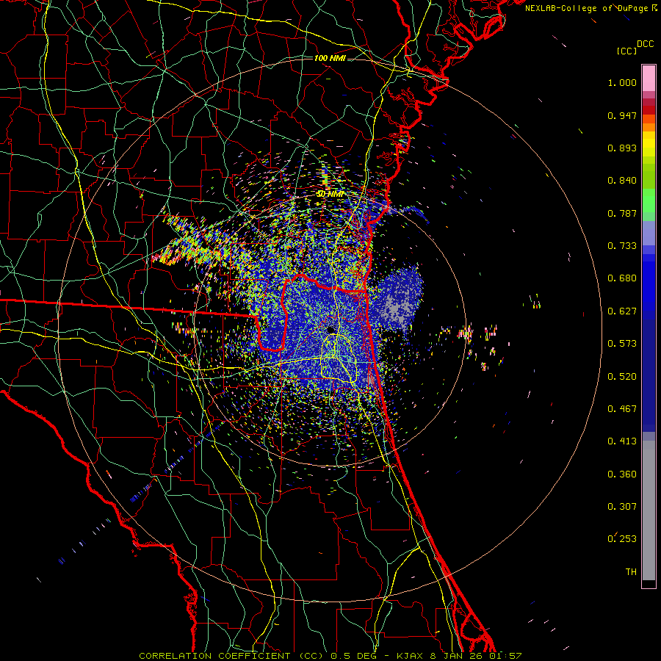This screenshot has height=661, width=661.
Task: Click the 1.000 value on the color scale
Action: tap(622, 82)
